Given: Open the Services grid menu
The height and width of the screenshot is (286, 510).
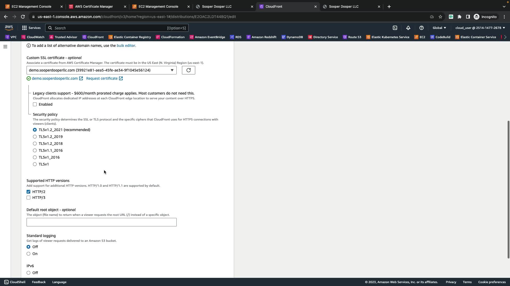Looking at the screenshot, I should click(x=31, y=28).
